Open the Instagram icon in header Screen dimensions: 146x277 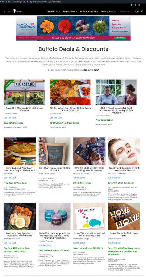[139, 5]
